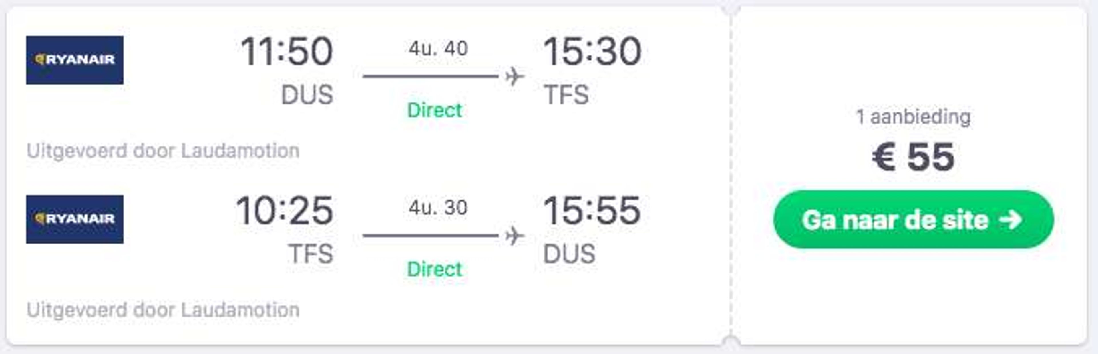The height and width of the screenshot is (354, 1098).
Task: Click the Ryanair logo on return flight
Action: point(75,219)
